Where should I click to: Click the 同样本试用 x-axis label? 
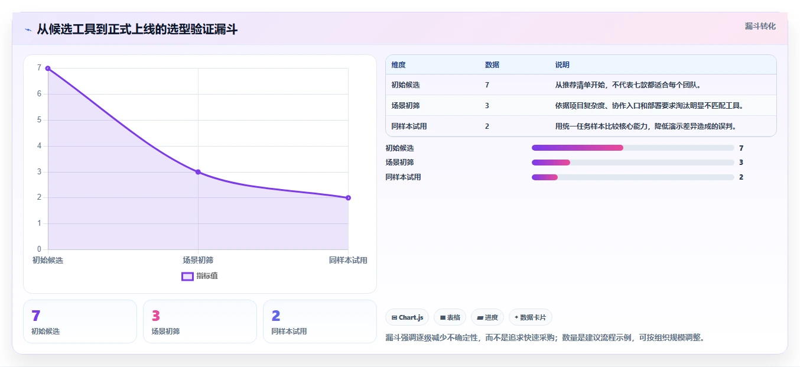point(348,260)
